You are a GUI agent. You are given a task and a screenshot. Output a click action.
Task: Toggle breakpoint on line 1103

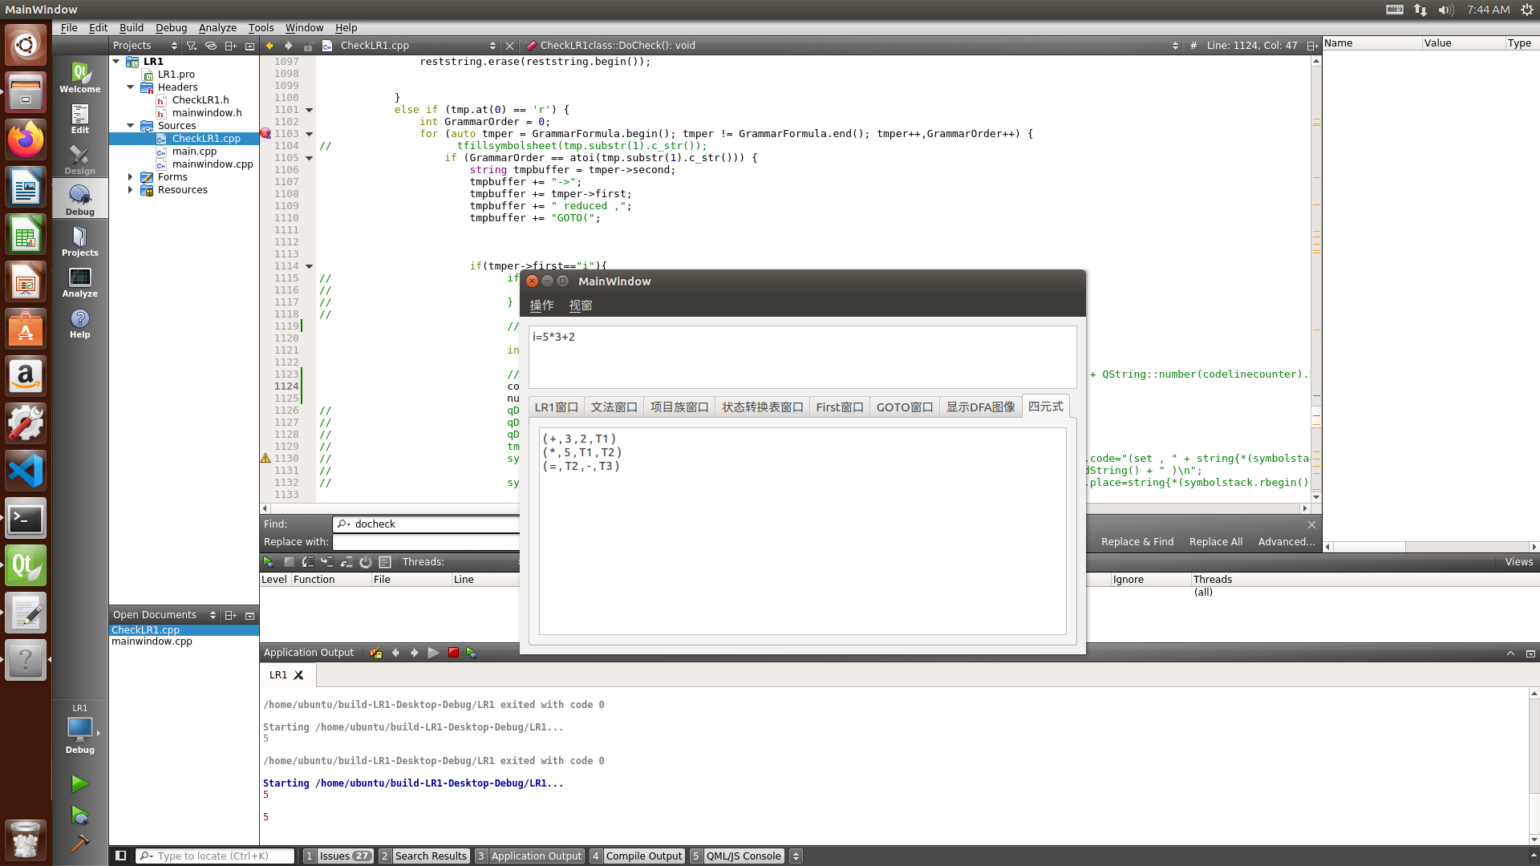tap(265, 134)
